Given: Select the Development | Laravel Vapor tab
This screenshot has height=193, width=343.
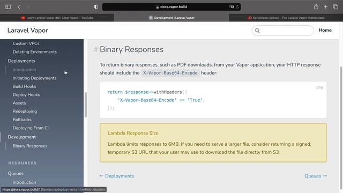Looking at the screenshot, I should pos(171,18).
